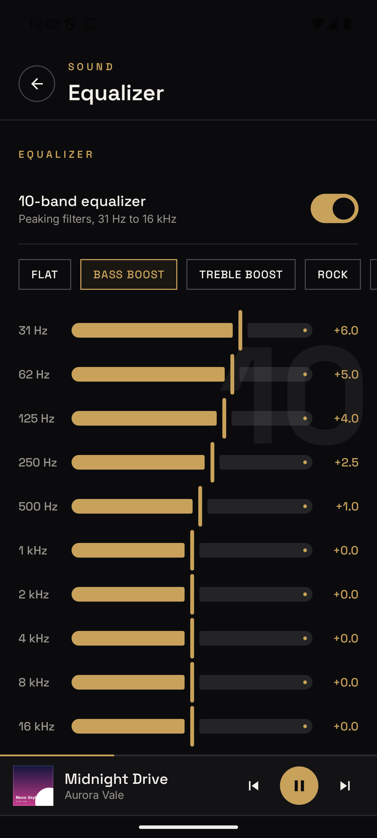Viewport: 377px width, 838px height.
Task: Click the 250 Hz slider track
Action: (x=192, y=462)
